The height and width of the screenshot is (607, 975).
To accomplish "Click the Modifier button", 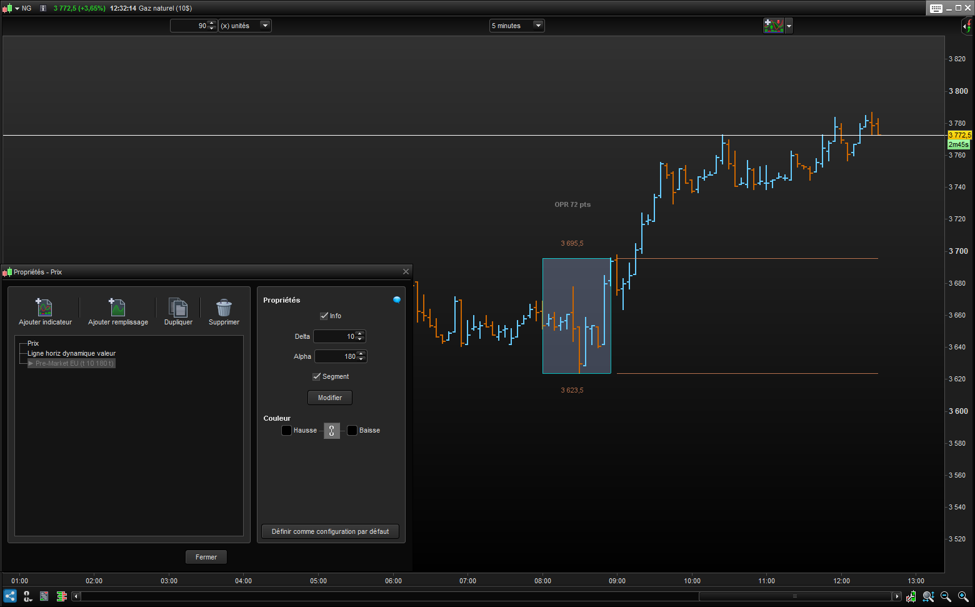I will coord(330,398).
